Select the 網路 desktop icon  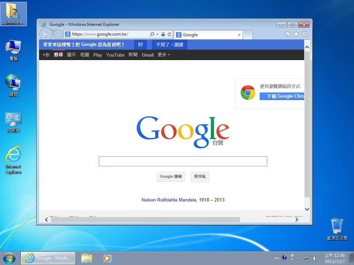13,86
